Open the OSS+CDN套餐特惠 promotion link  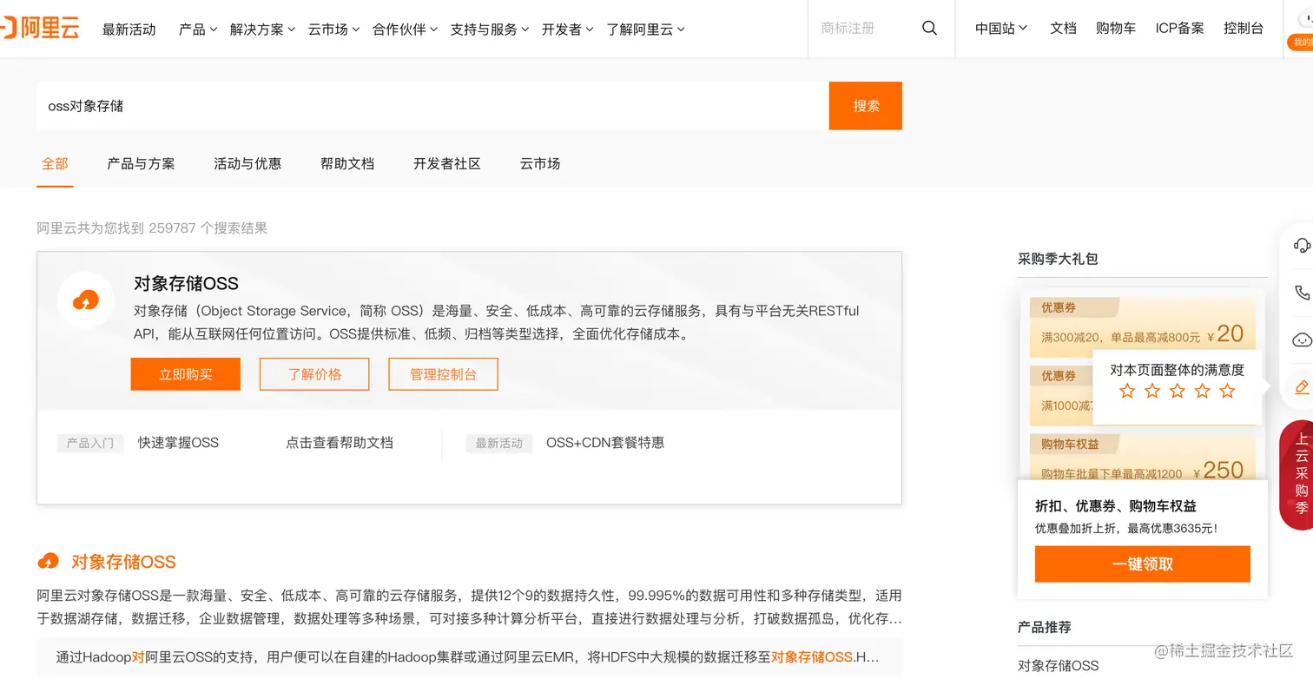(x=605, y=443)
